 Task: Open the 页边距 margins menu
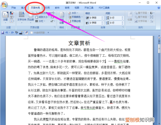[31, 17]
